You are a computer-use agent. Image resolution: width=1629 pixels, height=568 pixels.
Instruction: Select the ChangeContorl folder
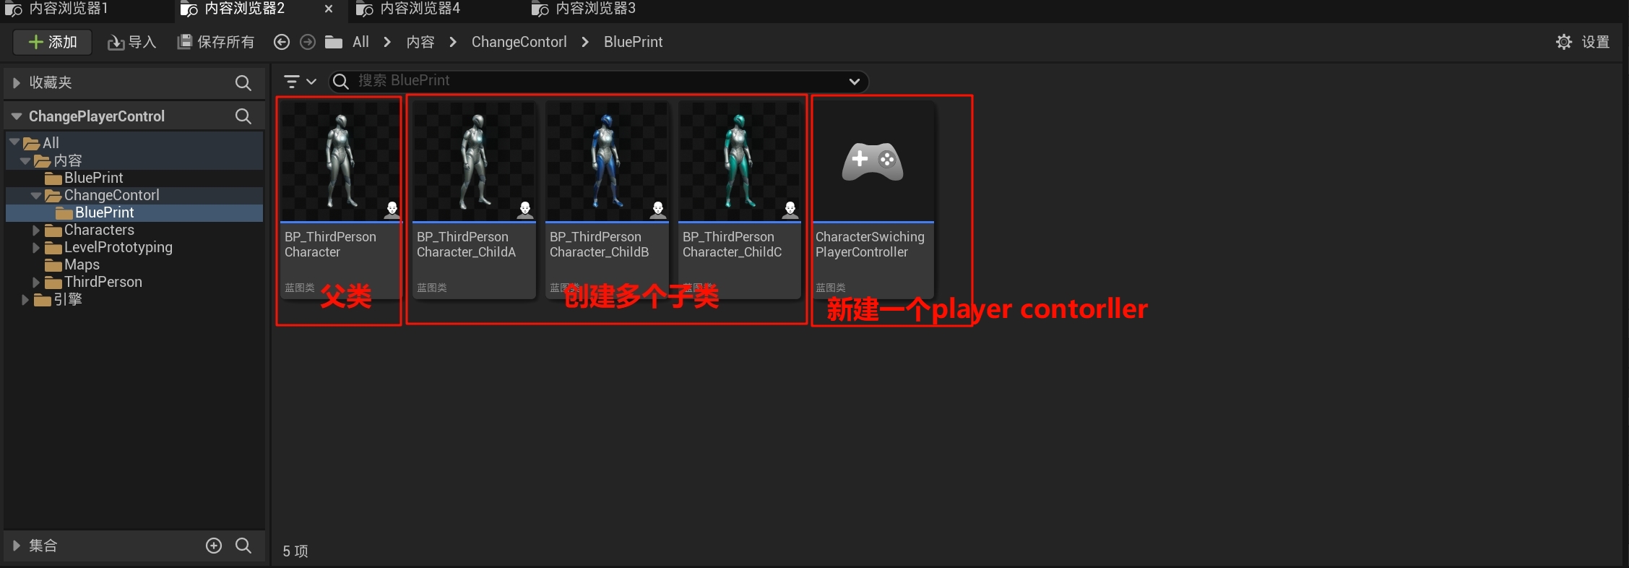pyautogui.click(x=111, y=195)
